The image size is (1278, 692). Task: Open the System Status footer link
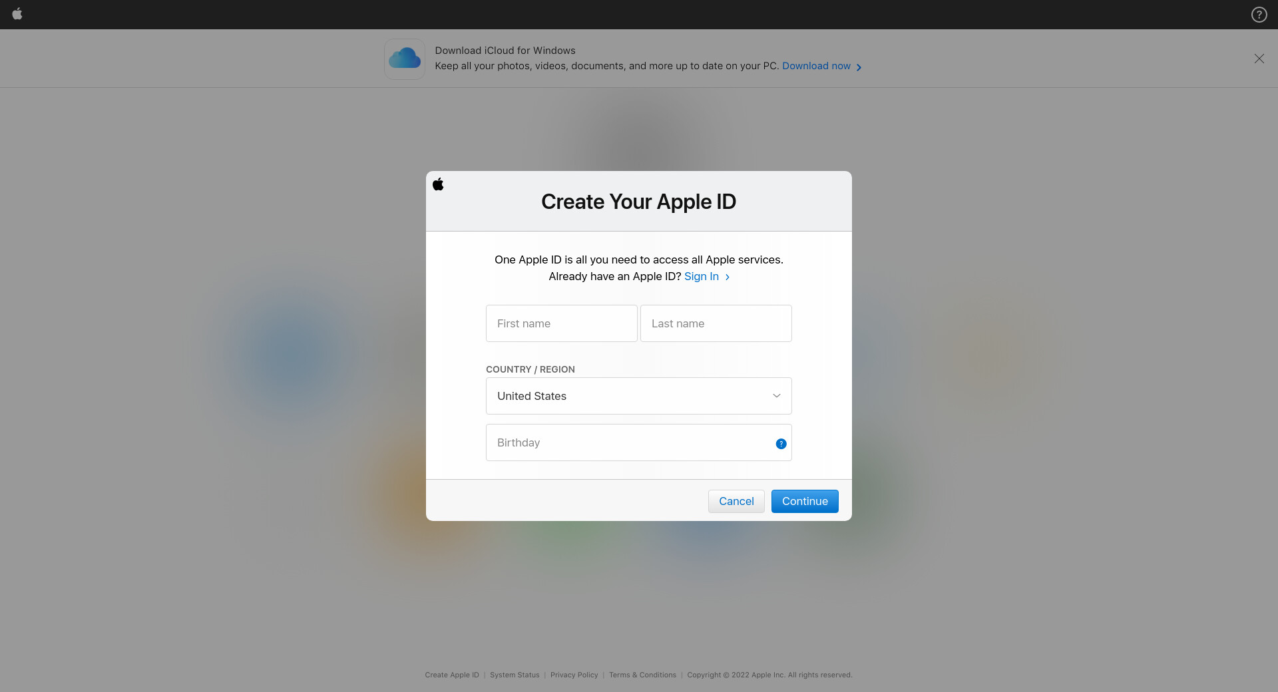pos(515,675)
